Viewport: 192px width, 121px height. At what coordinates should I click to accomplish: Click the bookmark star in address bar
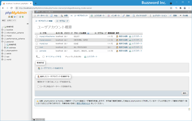click(x=171, y=8)
